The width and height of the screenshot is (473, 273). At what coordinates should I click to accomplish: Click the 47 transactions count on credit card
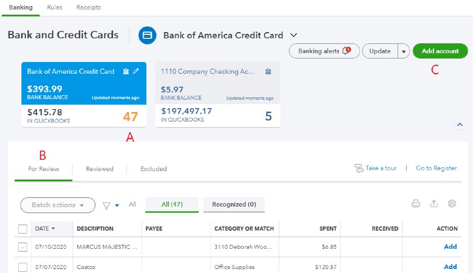click(x=130, y=117)
